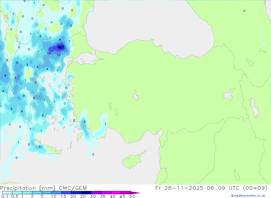Select the 2–5 mm legend color swatch
271x198 pixels.
(x=37, y=193)
